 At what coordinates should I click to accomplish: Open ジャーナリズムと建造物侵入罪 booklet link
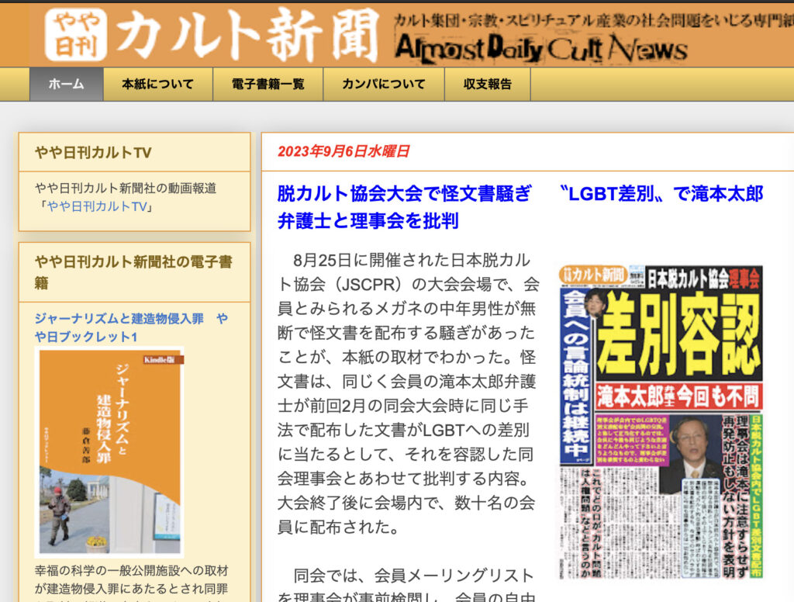point(131,327)
